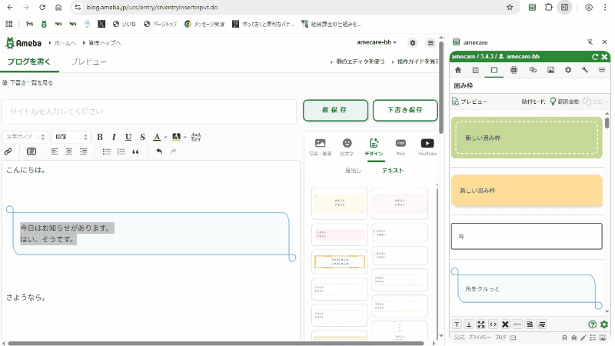This screenshot has height=346, width=615.
Task: Expand the text color dropdown arrow
Action: [x=165, y=137]
